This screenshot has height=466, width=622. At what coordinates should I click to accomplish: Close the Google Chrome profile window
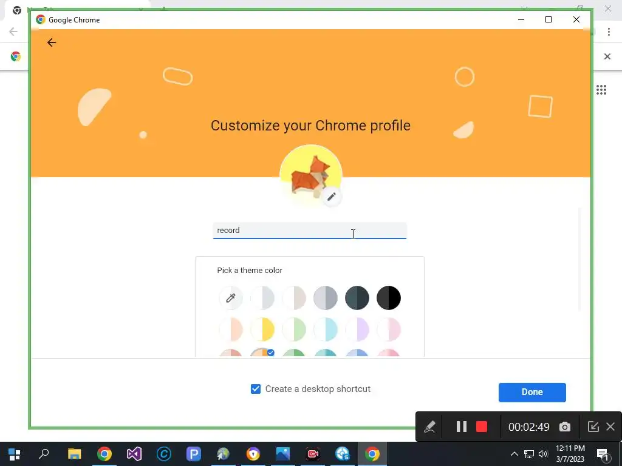pos(576,19)
